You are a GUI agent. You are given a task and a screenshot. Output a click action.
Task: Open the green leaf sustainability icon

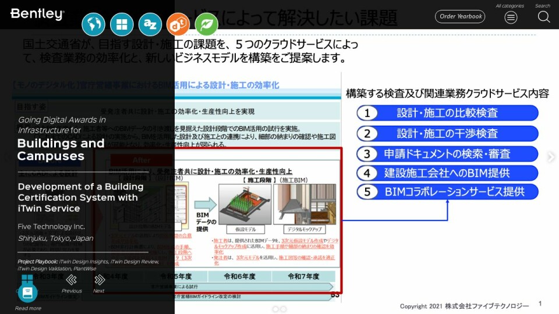pos(207,24)
